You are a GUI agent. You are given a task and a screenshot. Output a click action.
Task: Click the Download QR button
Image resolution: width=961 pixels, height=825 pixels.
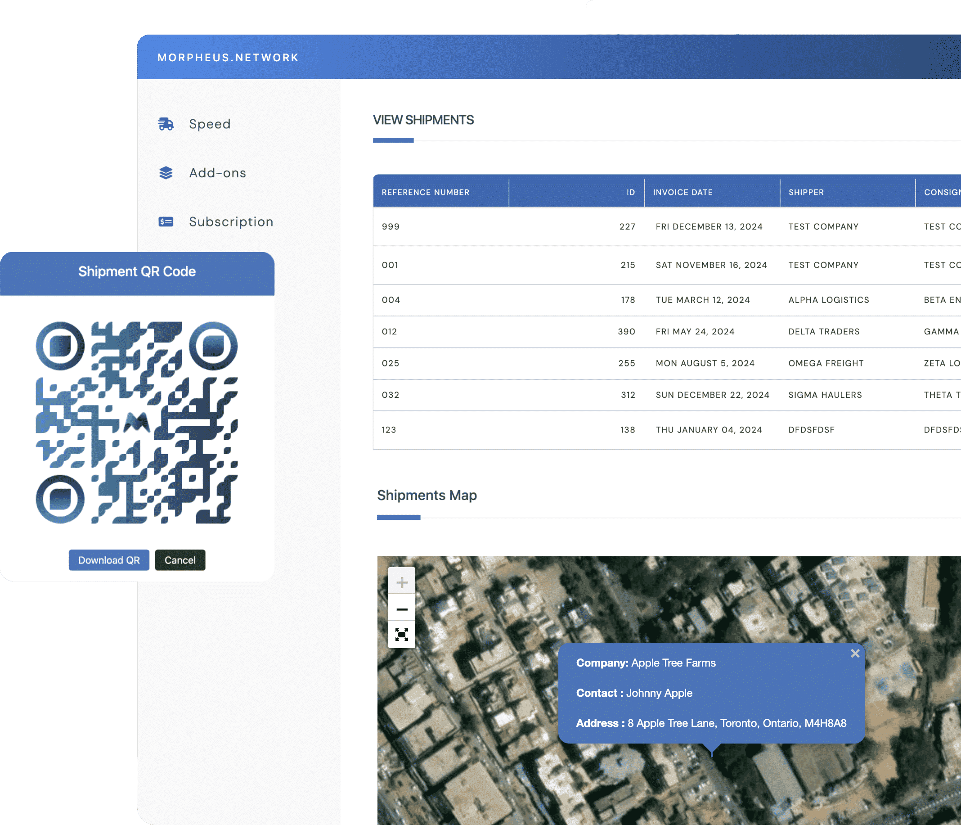[x=109, y=560]
